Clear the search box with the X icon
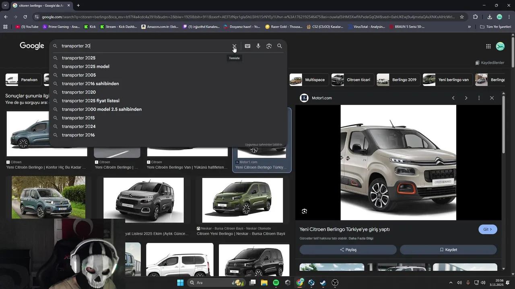 click(234, 46)
